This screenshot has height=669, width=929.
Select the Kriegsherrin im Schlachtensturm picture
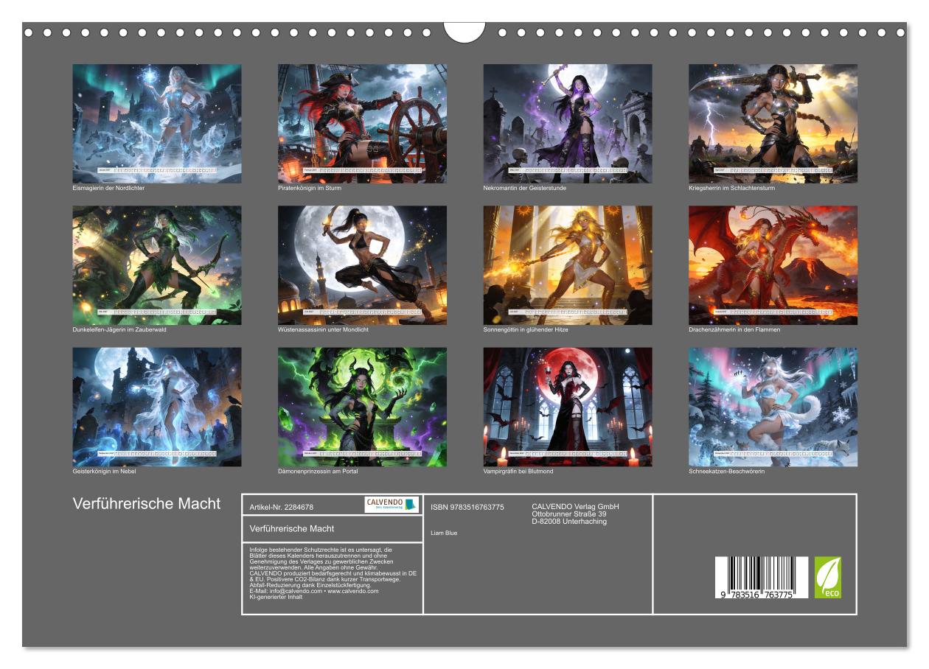[x=773, y=123]
